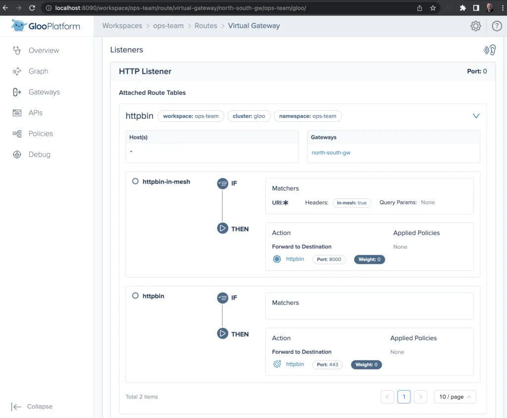507x418 pixels.
Task: Open the browser profile avatar
Action: pos(490,8)
